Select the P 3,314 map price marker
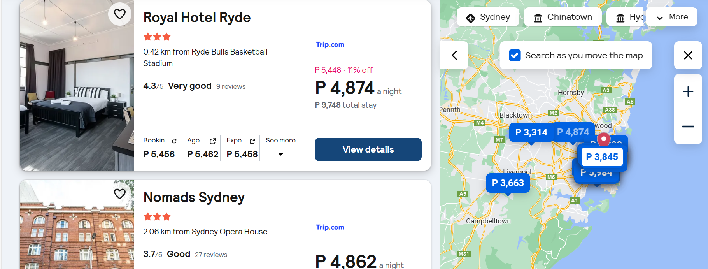Image resolution: width=708 pixels, height=269 pixels. coord(531,132)
